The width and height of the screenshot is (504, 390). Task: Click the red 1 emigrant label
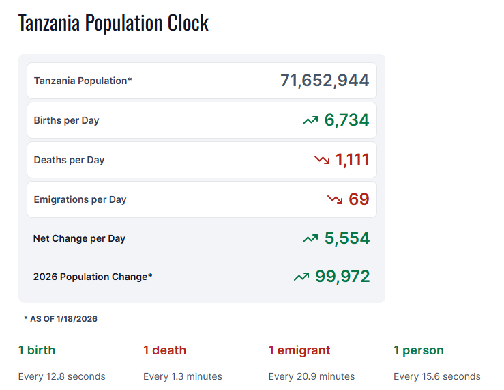[299, 350]
